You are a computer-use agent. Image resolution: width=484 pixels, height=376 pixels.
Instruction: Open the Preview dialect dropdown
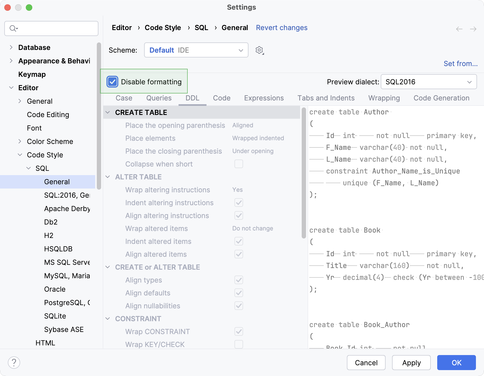[x=429, y=82]
